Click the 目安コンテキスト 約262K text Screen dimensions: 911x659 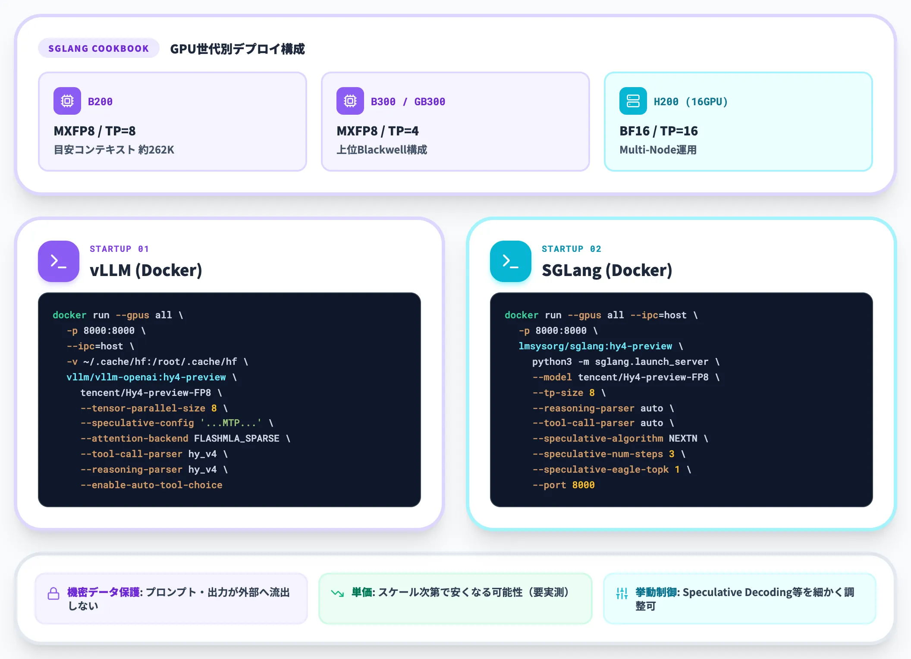click(114, 150)
